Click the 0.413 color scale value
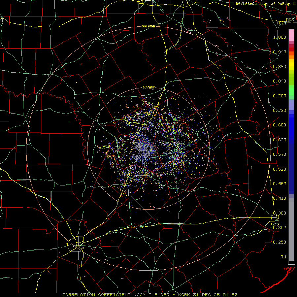Image resolution: width=297 pixels, height=297 pixels. [280, 198]
